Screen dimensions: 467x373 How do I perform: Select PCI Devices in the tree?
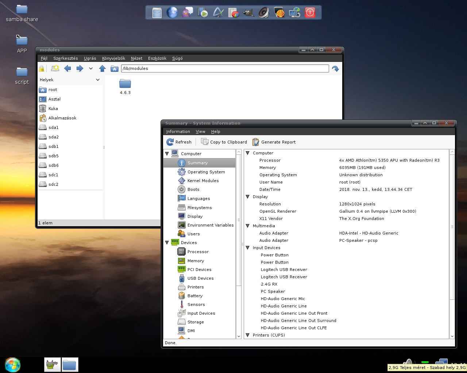click(199, 270)
